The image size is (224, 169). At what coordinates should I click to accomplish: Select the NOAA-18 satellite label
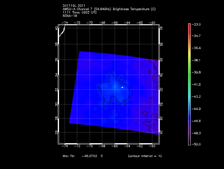point(70,15)
